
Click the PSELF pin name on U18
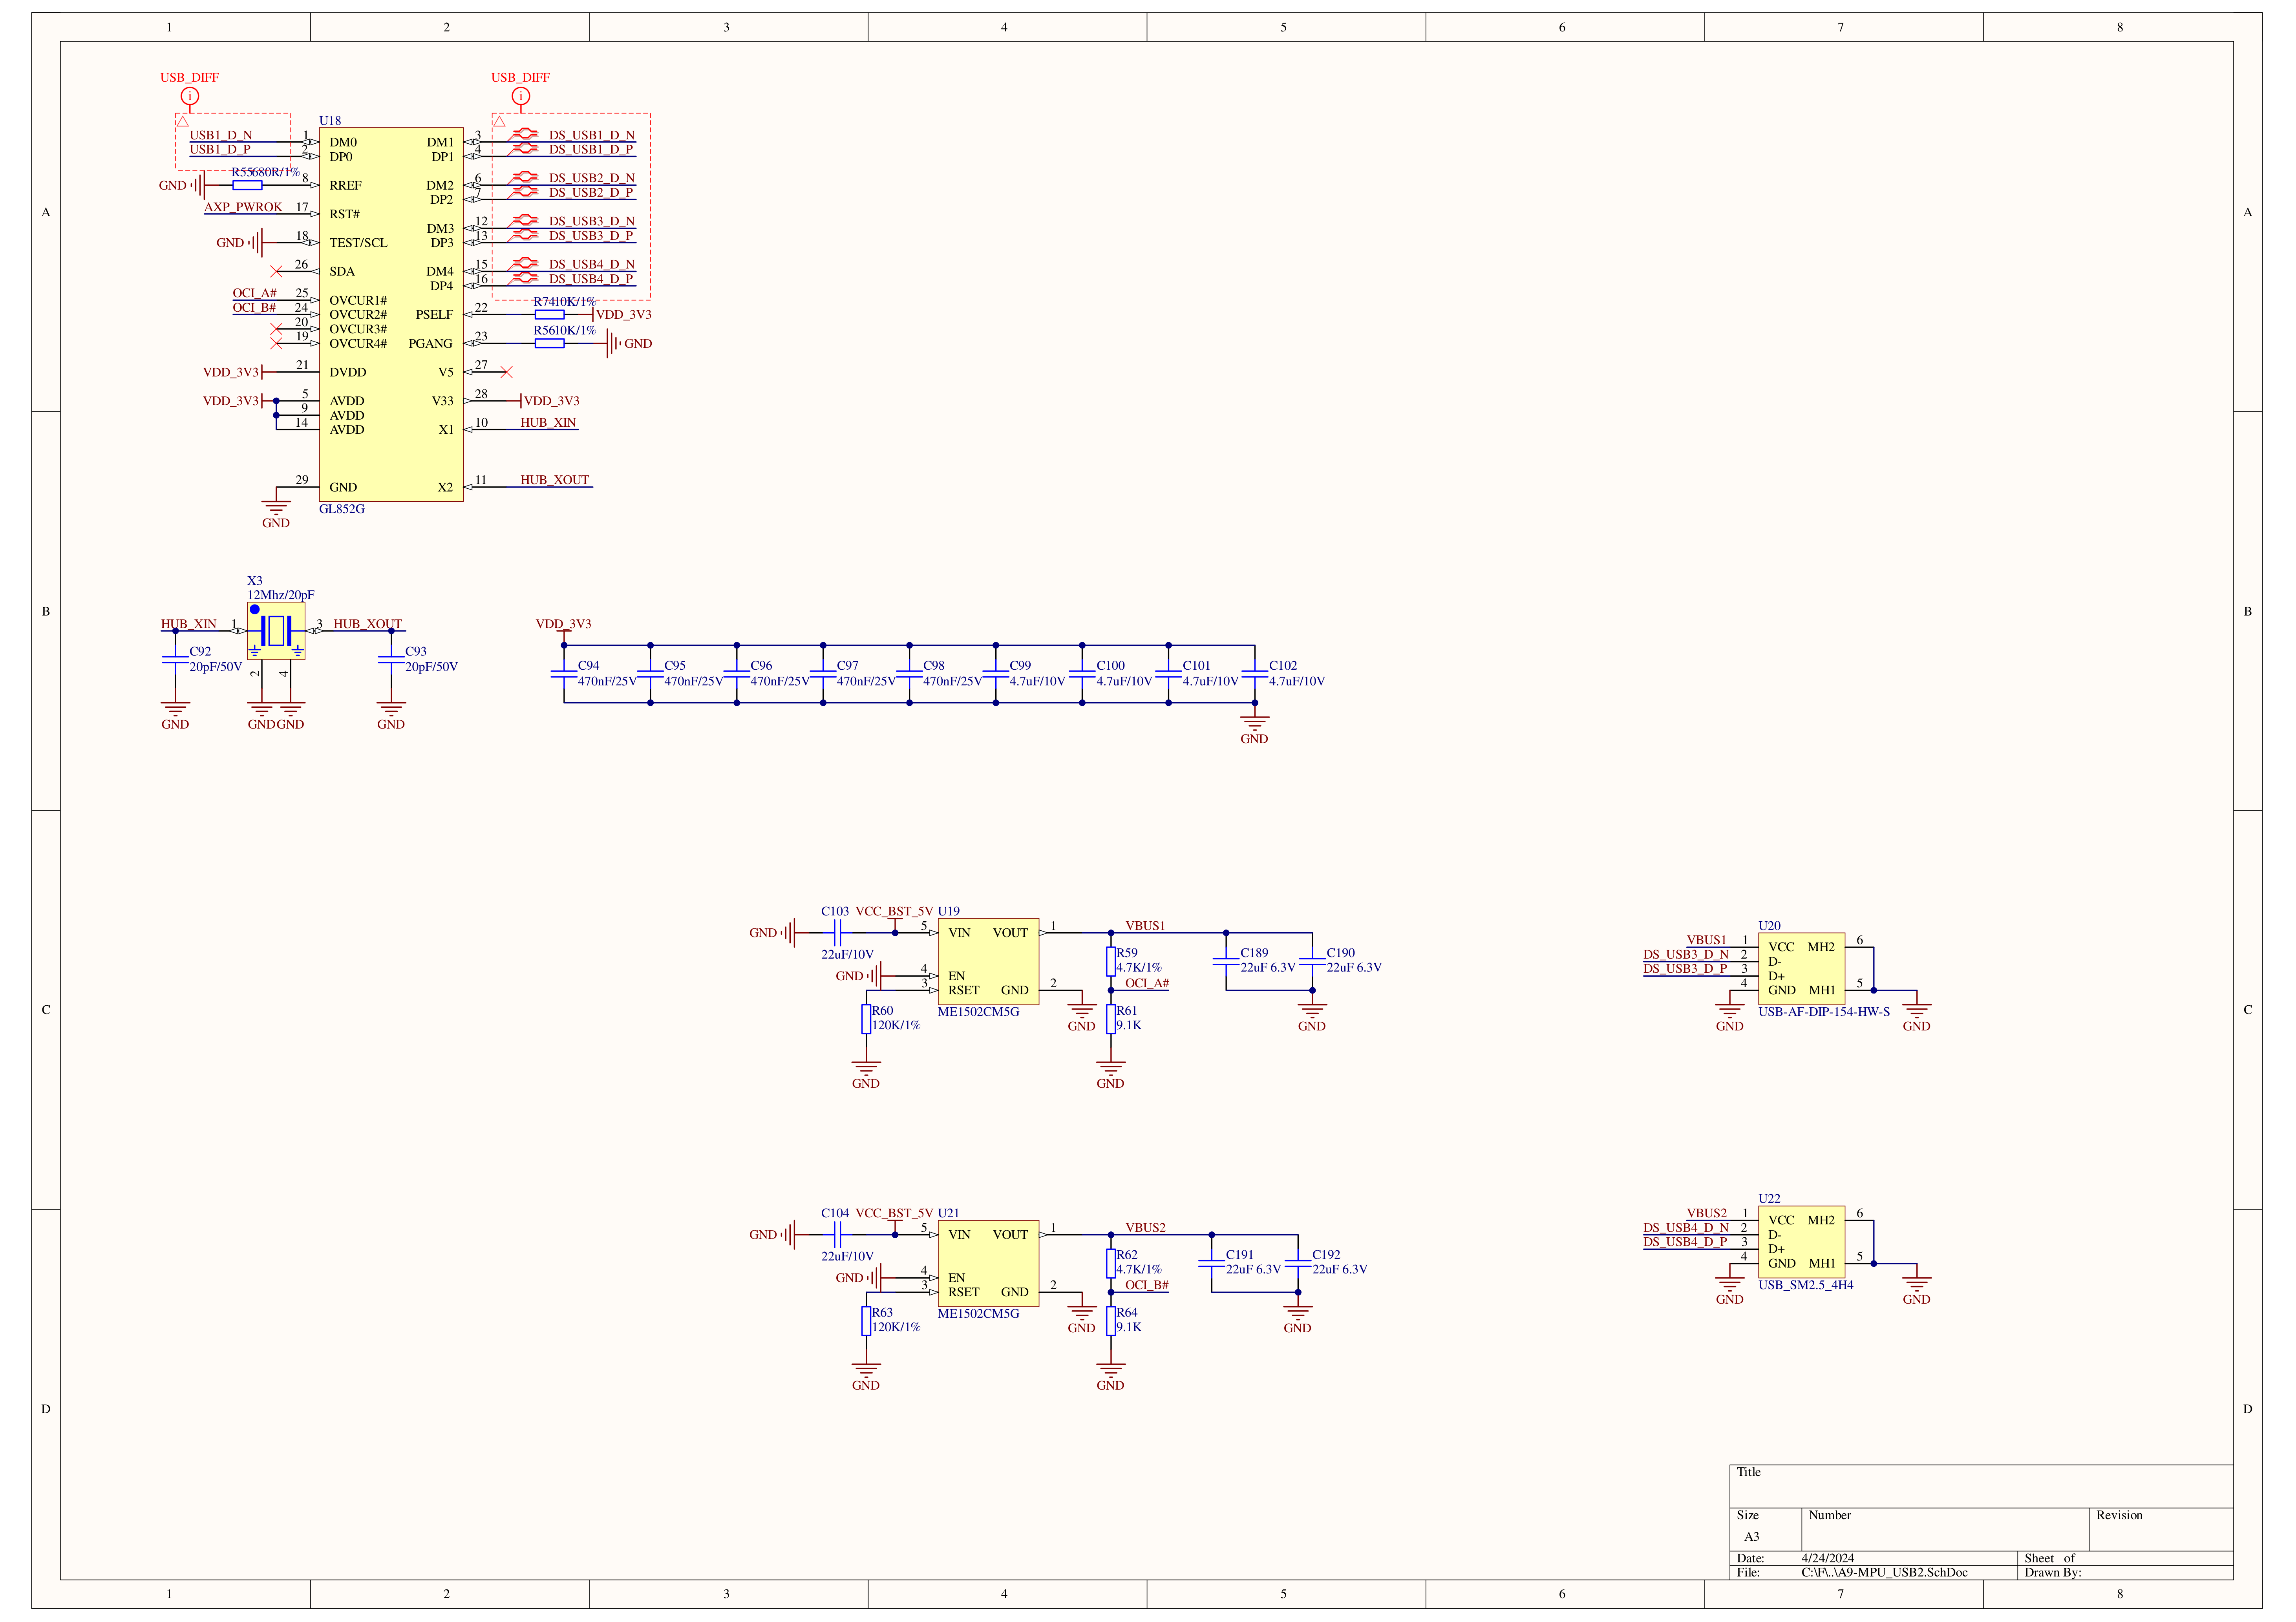pyautogui.click(x=435, y=315)
